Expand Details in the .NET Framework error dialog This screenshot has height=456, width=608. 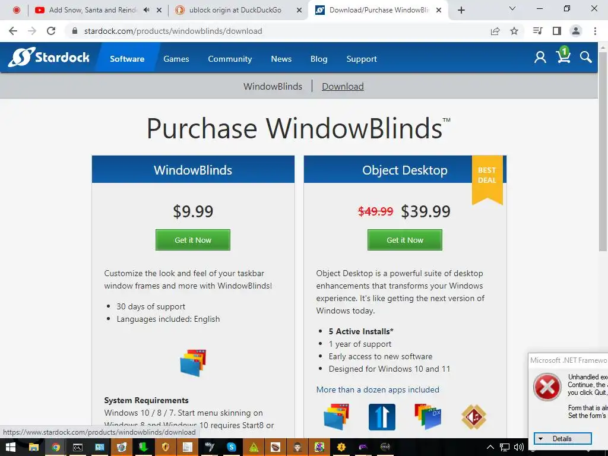coord(563,439)
